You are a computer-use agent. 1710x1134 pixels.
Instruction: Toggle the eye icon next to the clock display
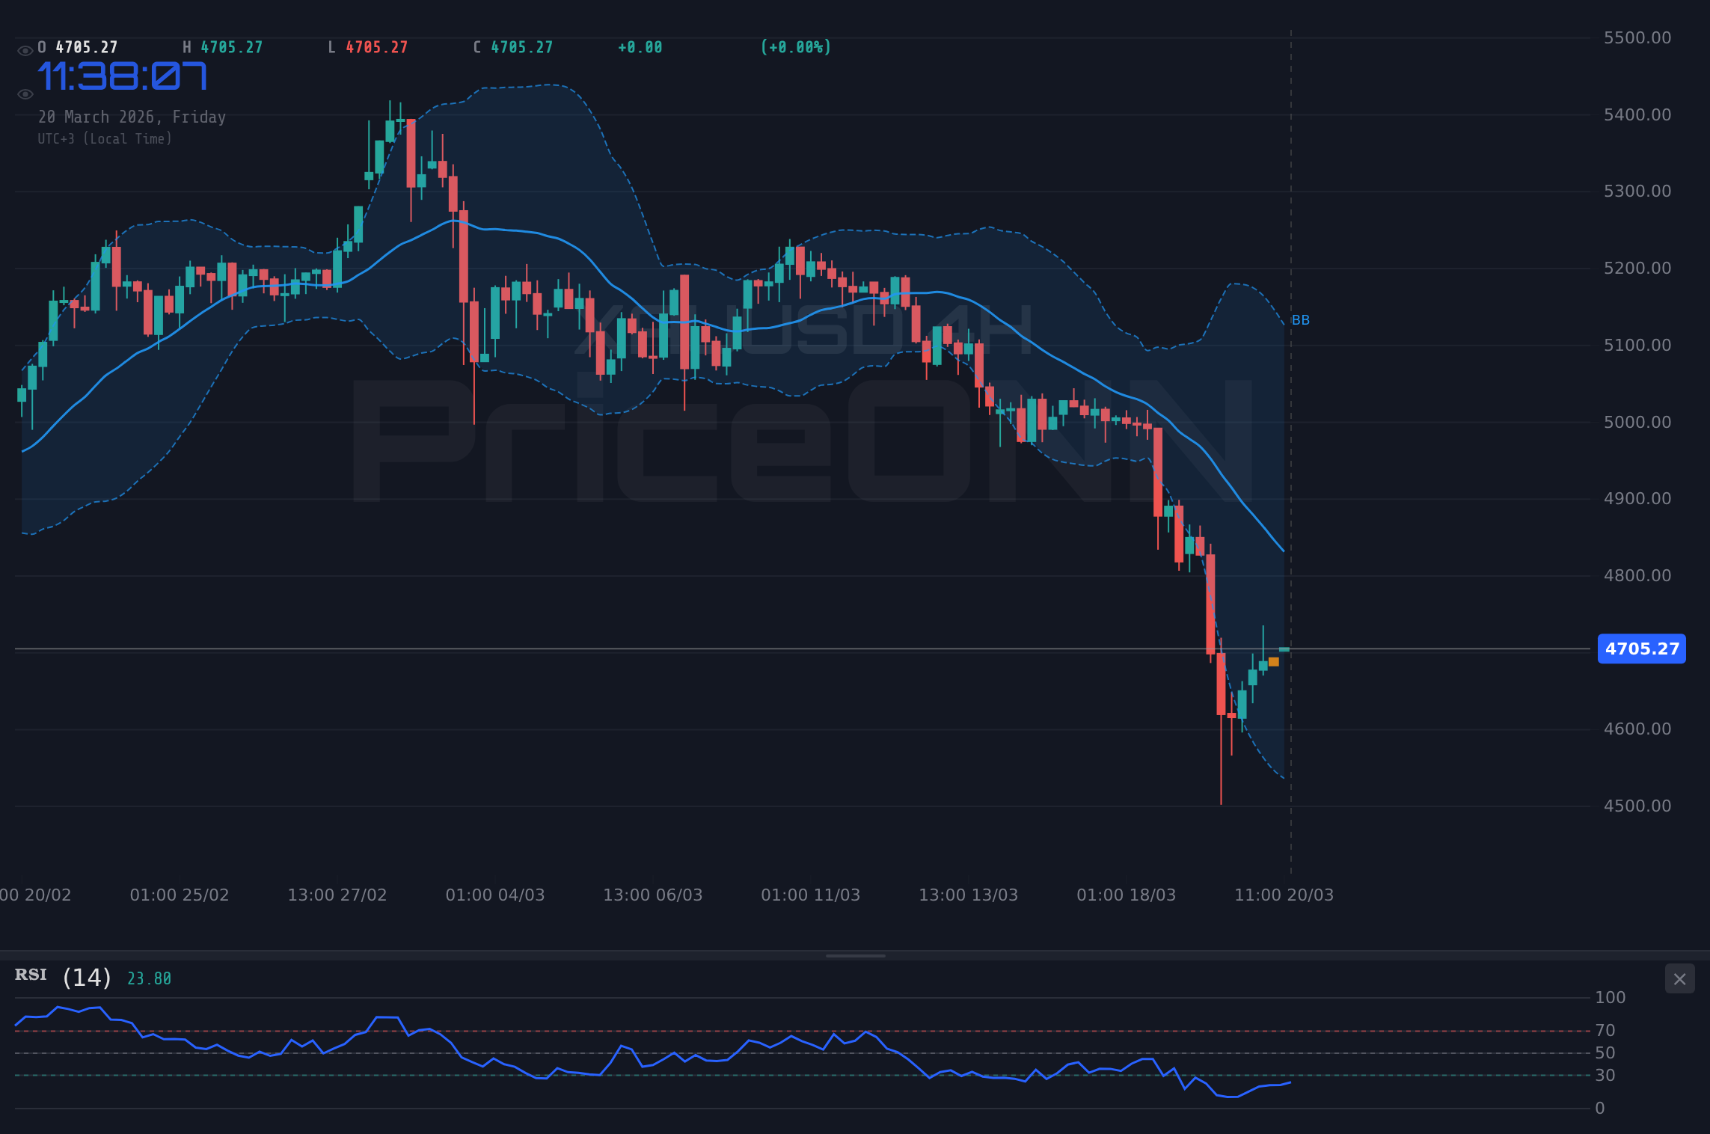24,93
